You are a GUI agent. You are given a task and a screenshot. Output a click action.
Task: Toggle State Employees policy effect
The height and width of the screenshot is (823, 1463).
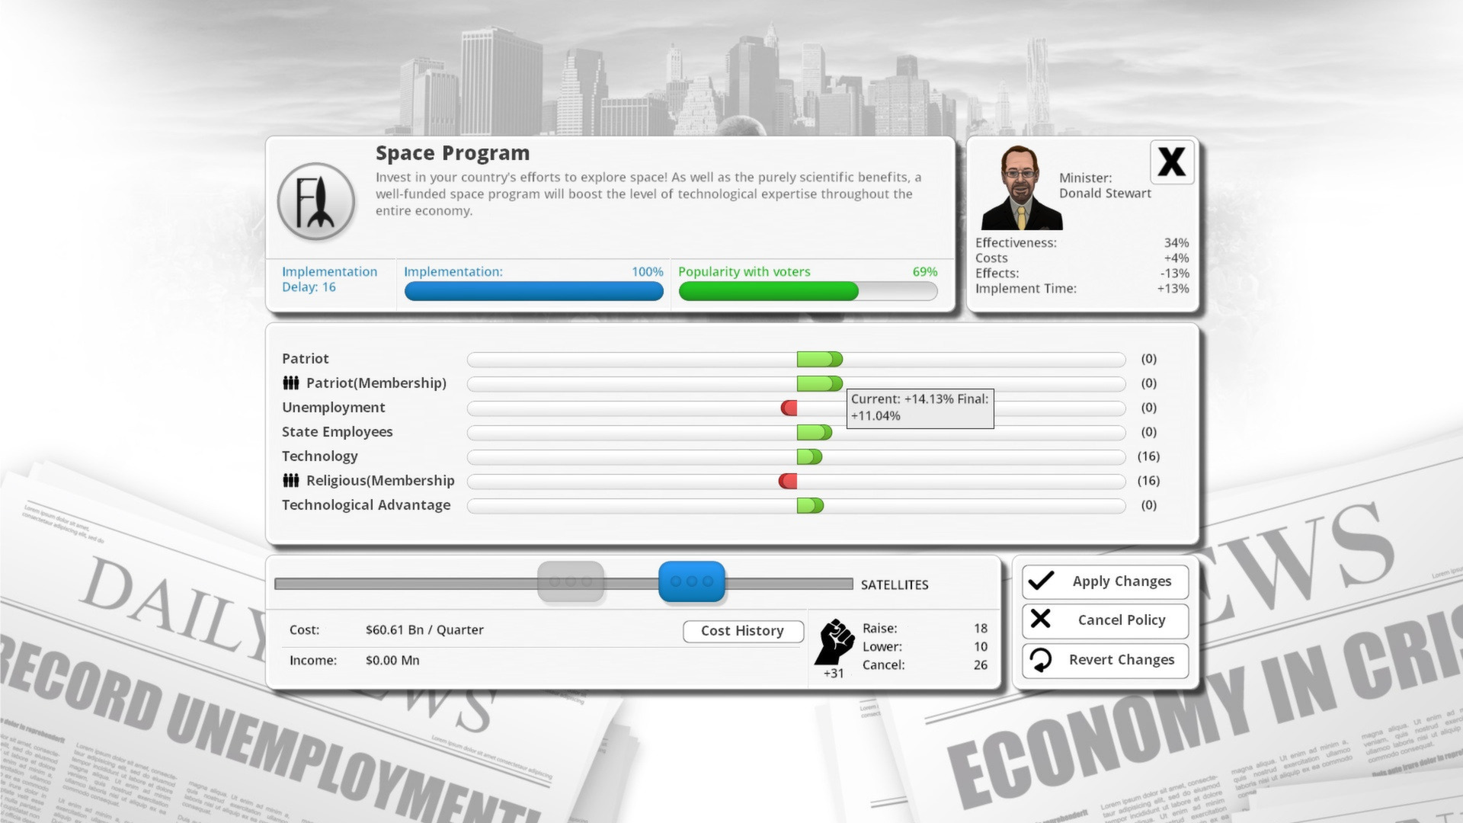[x=812, y=432]
